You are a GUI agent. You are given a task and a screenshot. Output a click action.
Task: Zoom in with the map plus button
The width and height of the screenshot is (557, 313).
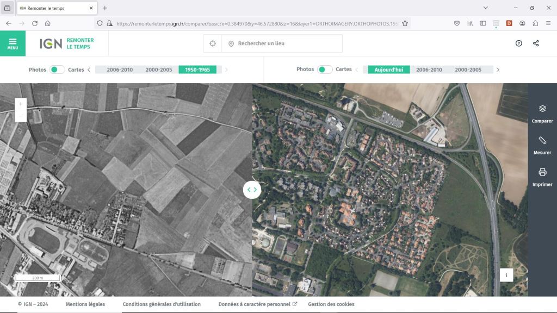point(21,104)
